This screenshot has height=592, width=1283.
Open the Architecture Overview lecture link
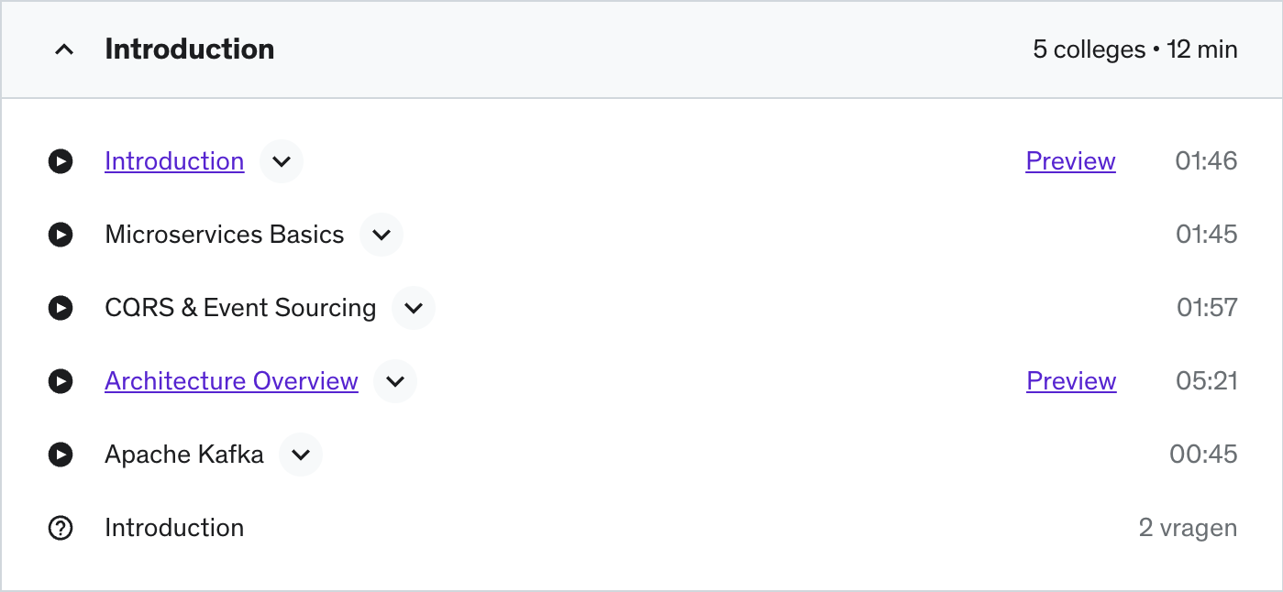231,381
